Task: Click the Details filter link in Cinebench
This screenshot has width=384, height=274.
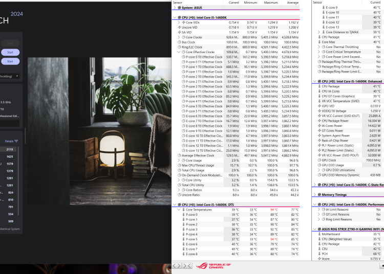Action: (x=11, y=141)
